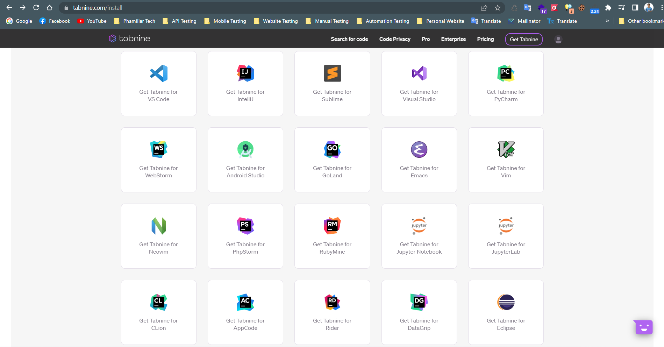Open YouTube bookmark

[92, 21]
